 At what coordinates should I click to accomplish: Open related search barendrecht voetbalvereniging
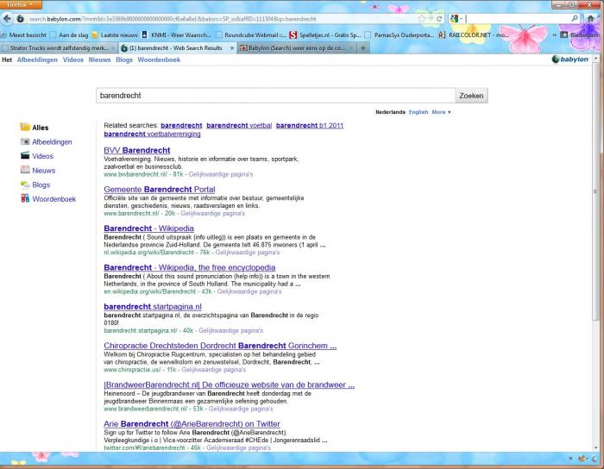click(x=152, y=134)
